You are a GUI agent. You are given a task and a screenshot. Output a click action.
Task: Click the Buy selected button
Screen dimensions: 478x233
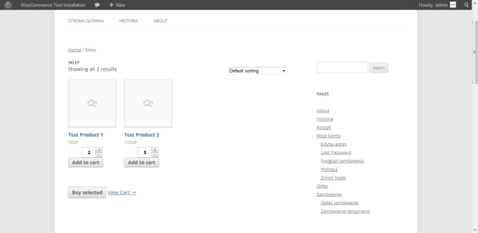[x=87, y=192]
